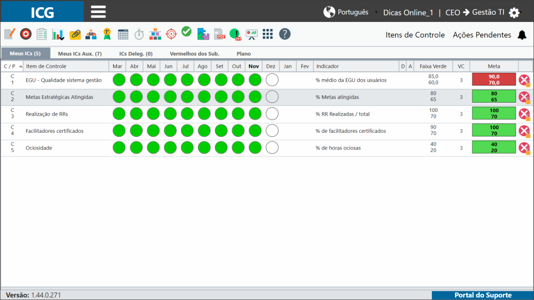Image resolution: width=534 pixels, height=300 pixels.
Task: Open the clipboard checklist icon
Action: (42, 34)
